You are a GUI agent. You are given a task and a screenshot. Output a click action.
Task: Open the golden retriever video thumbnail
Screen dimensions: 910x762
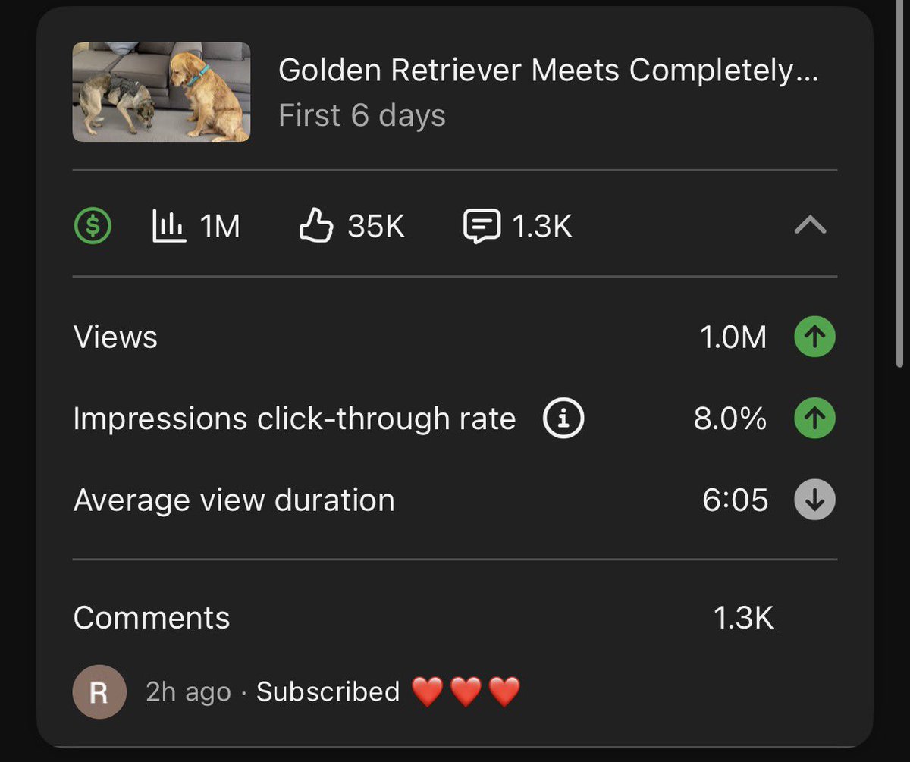[x=161, y=92]
